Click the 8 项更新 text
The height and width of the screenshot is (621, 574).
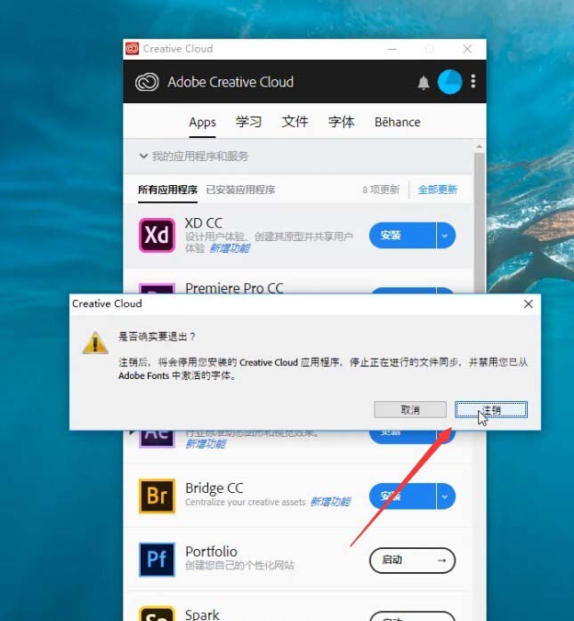[381, 190]
